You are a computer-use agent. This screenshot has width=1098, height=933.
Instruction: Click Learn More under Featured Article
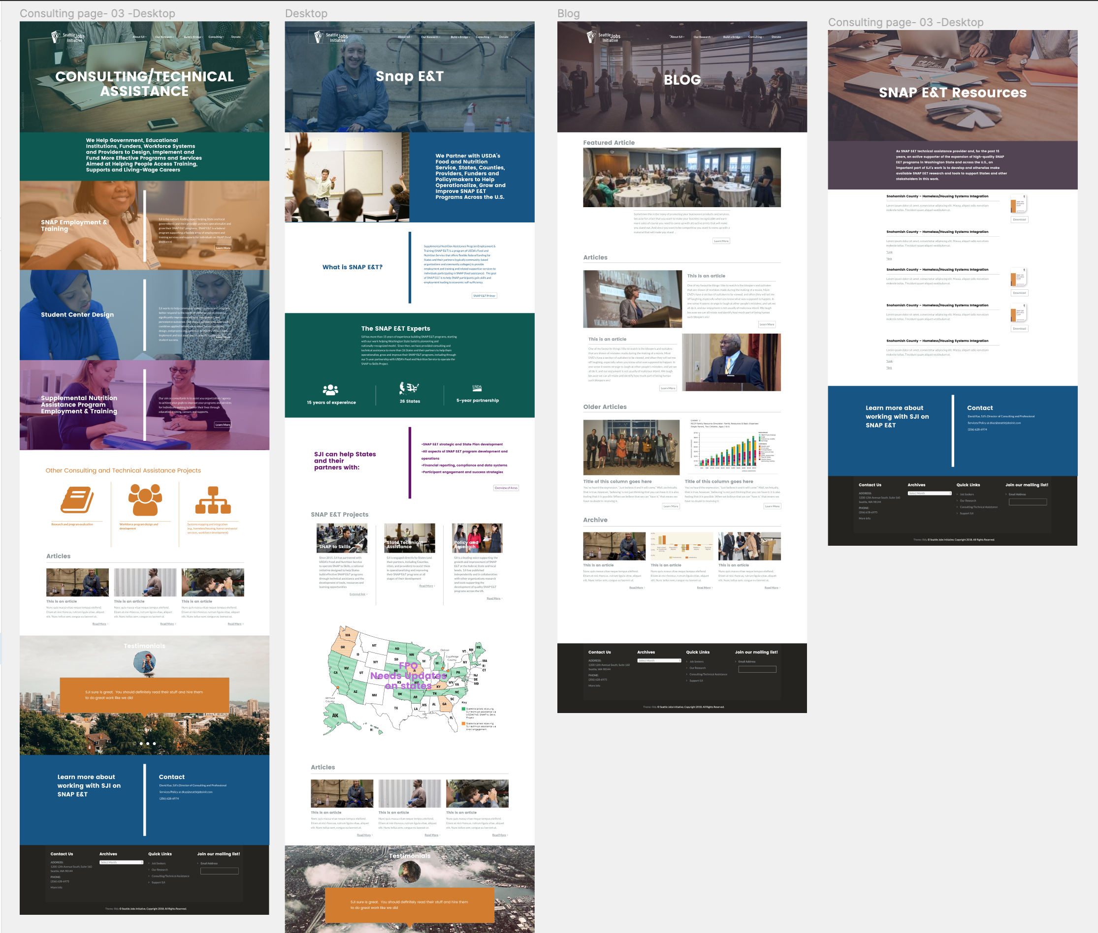pos(721,241)
